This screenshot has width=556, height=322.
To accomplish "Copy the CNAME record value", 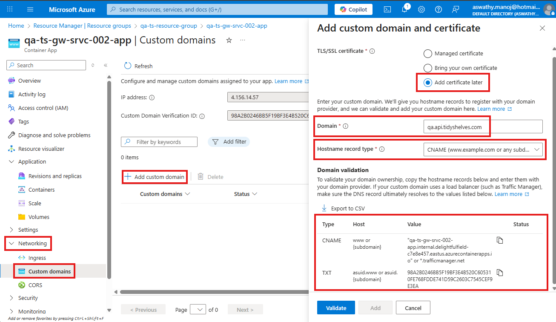I will 500,240.
